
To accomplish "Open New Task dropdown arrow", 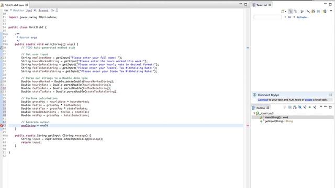I will (x=285, y=11).
